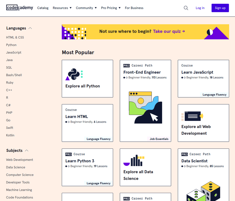235x201 pixels.
Task: Collapse the Subjects section chevron
Action: point(26,151)
